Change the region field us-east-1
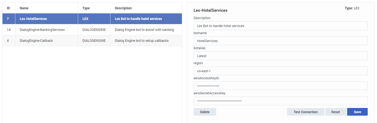This screenshot has width=377, height=123. (281, 71)
